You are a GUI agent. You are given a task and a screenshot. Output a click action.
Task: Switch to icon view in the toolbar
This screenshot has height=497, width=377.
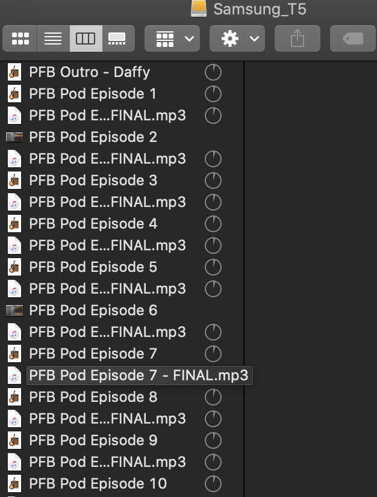pyautogui.click(x=20, y=39)
